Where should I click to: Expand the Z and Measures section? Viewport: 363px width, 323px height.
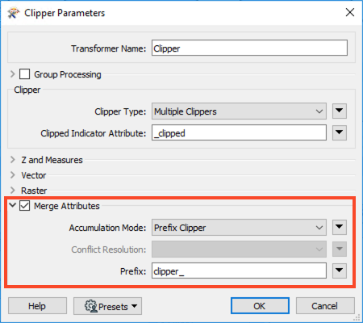click(12, 160)
